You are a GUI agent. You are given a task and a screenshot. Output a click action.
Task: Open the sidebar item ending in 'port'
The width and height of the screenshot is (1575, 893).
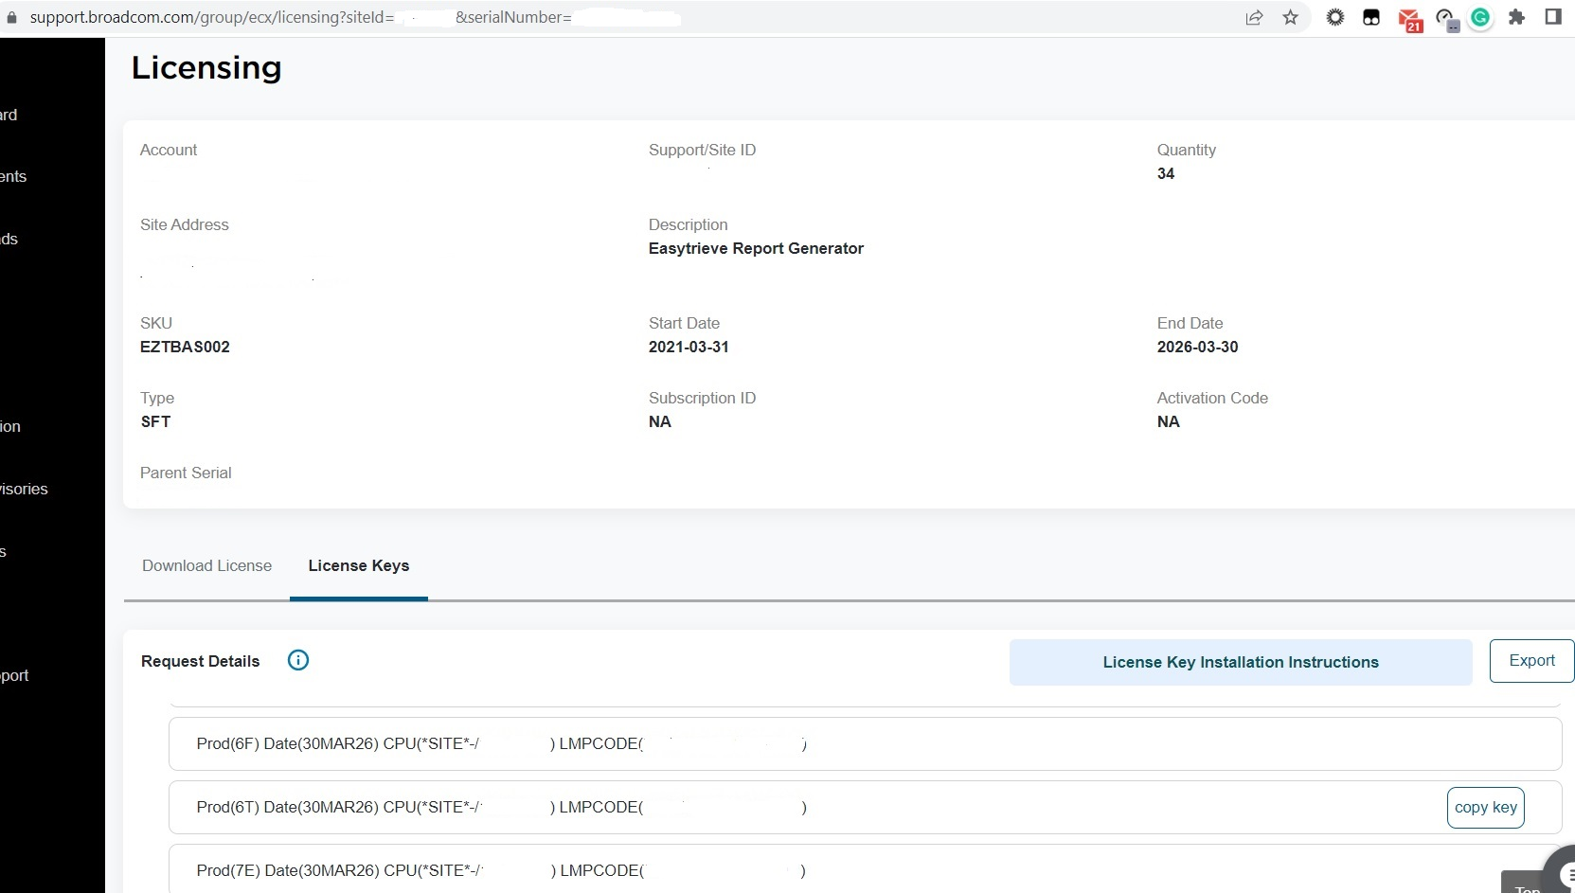pos(15,675)
